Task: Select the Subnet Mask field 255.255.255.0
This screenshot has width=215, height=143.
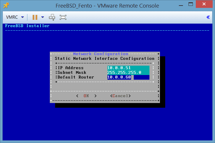Action: [x=128, y=73]
